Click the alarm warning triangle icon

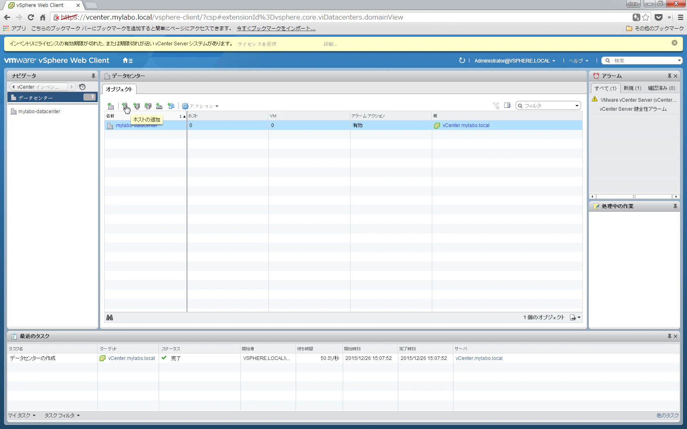595,99
